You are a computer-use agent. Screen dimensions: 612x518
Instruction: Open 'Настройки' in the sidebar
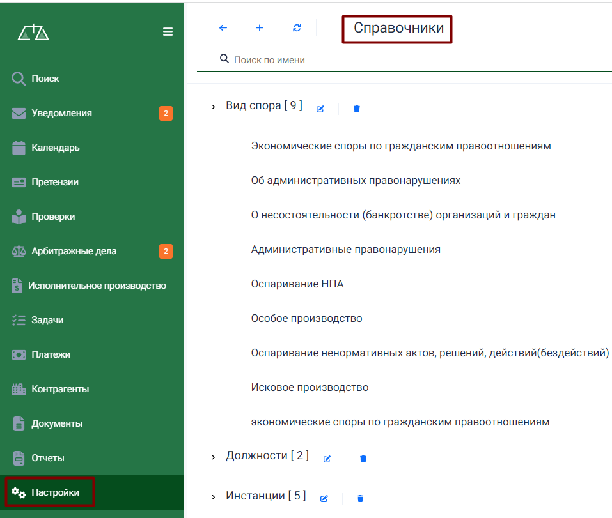pos(55,492)
